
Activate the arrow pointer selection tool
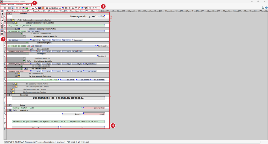13,8
